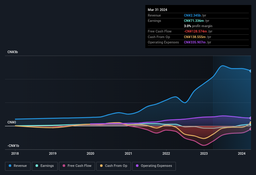The height and width of the screenshot is (175, 256).
Task: Click the 2021 x-axis label
Action: [128, 153]
